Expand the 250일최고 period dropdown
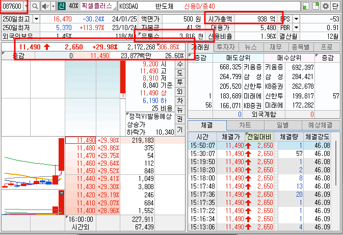Screen dimensions: 343x235 coord(36,19)
